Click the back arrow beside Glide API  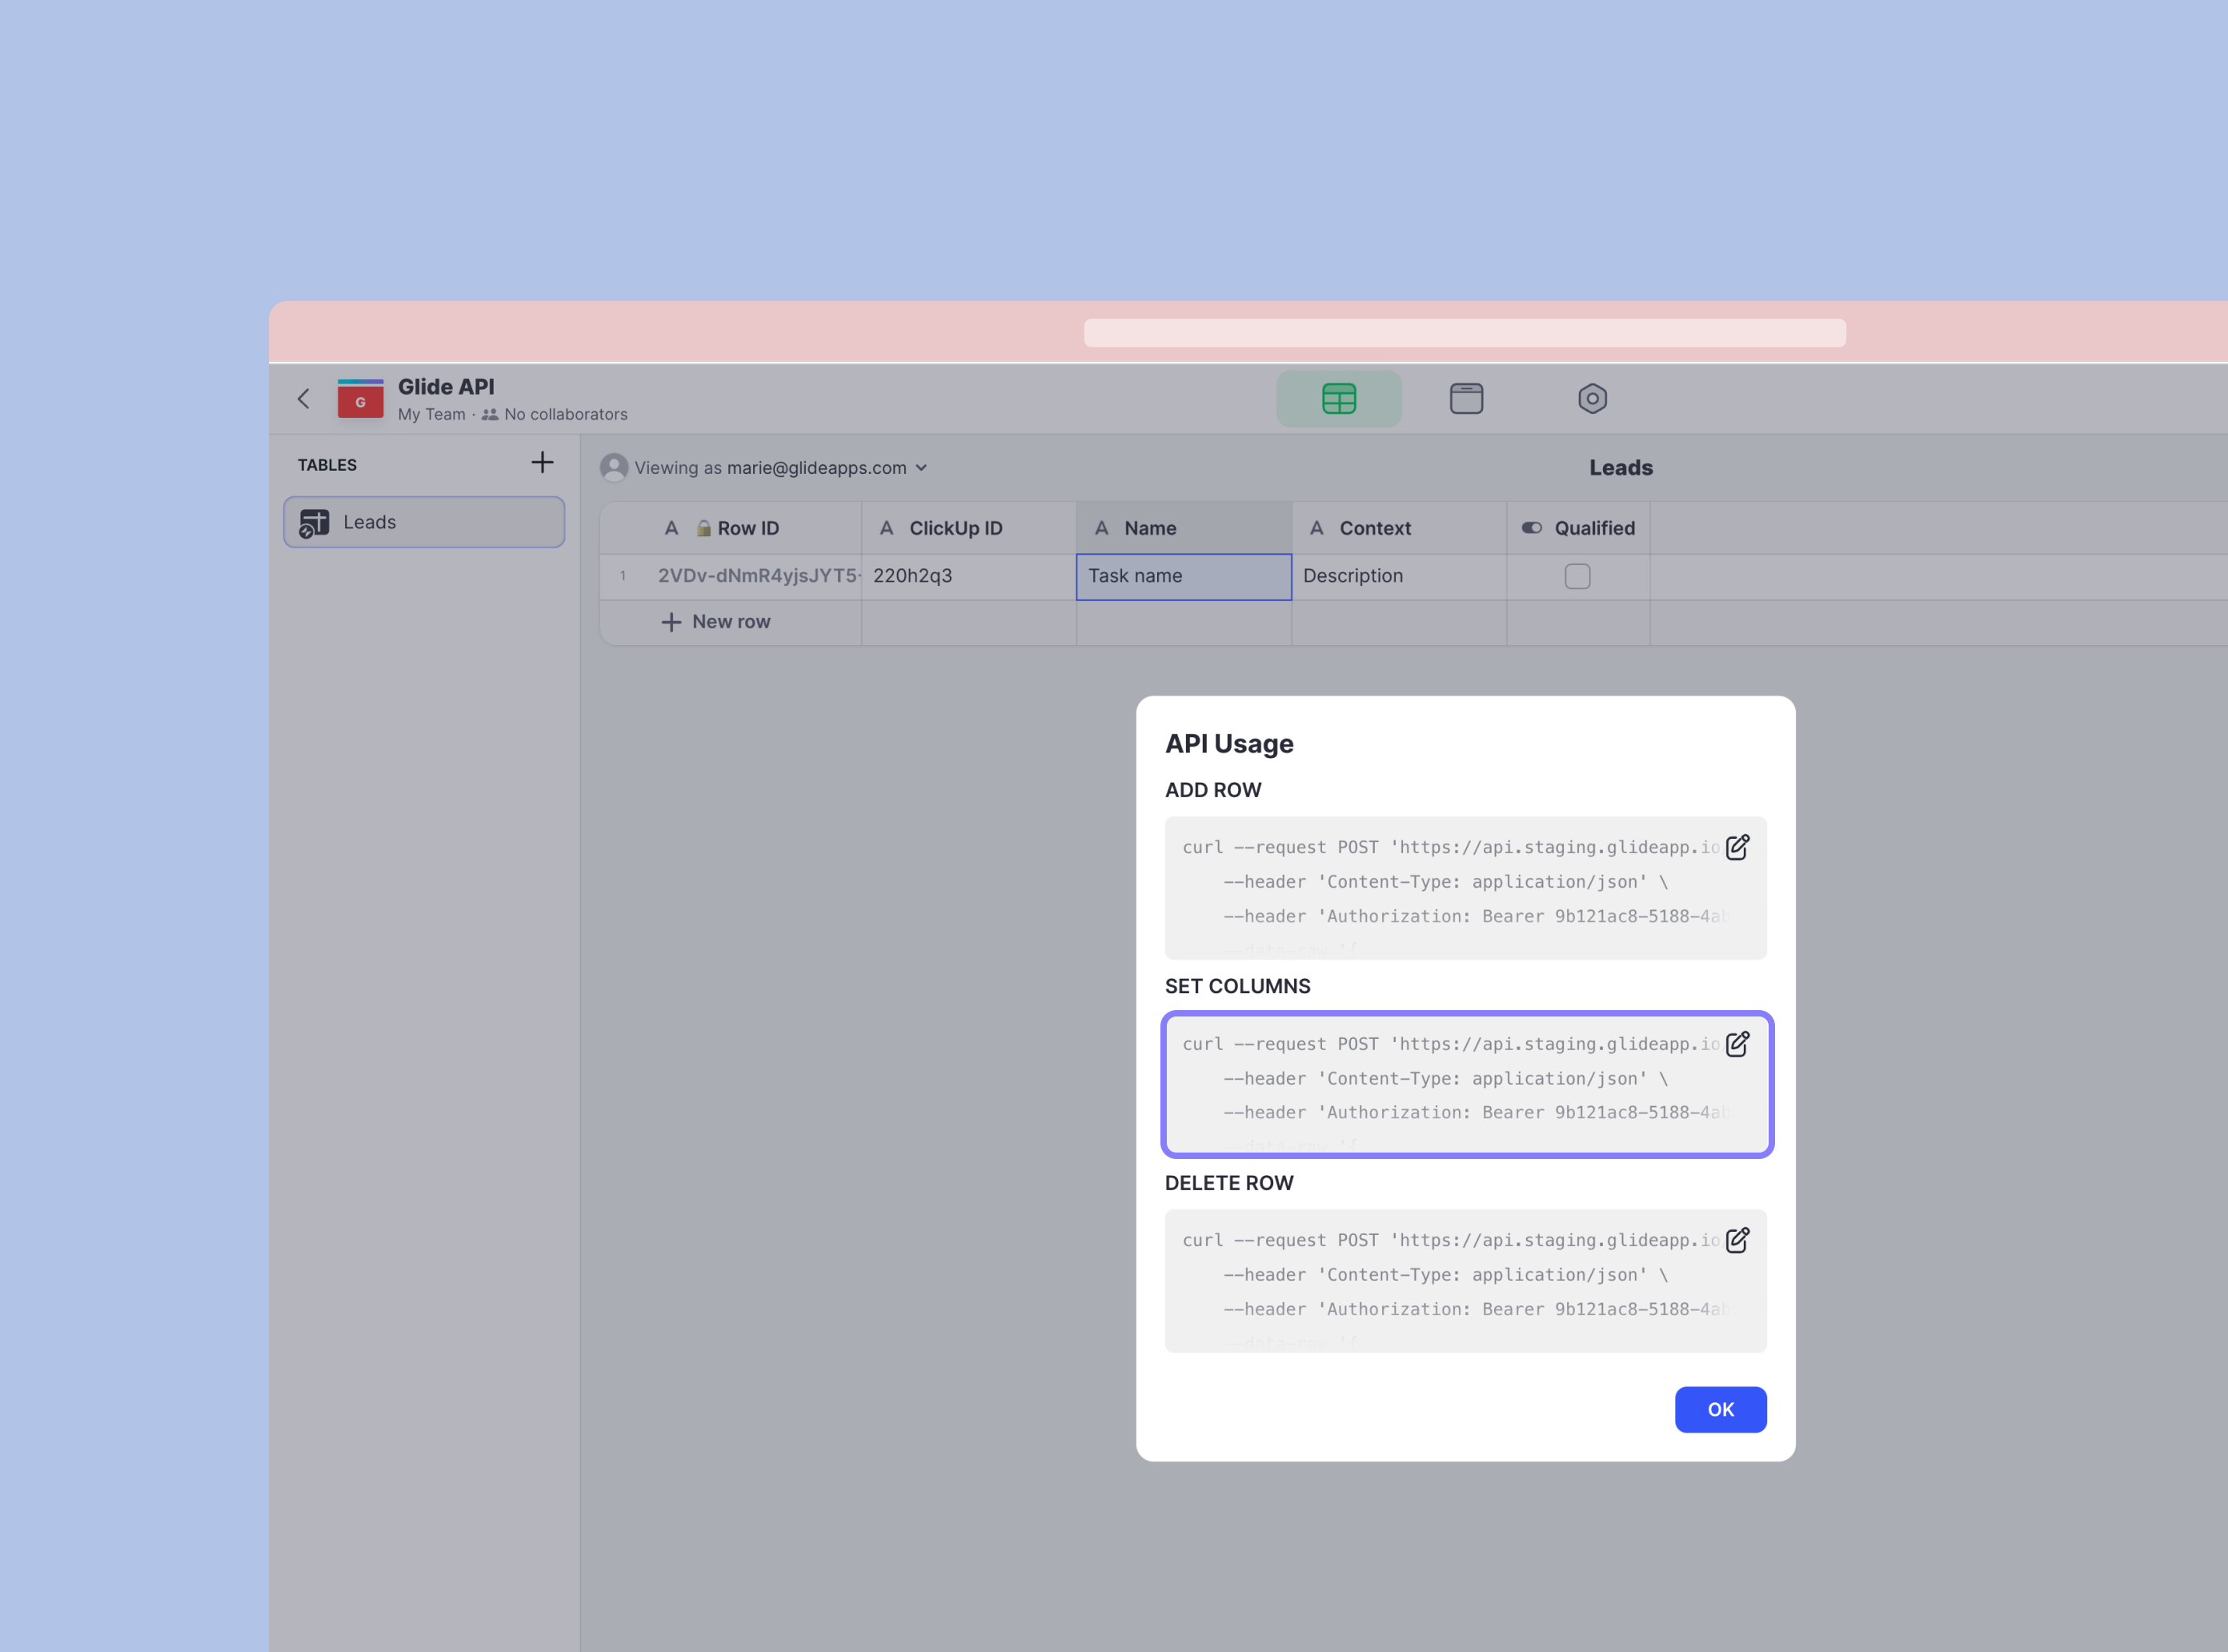click(x=304, y=399)
